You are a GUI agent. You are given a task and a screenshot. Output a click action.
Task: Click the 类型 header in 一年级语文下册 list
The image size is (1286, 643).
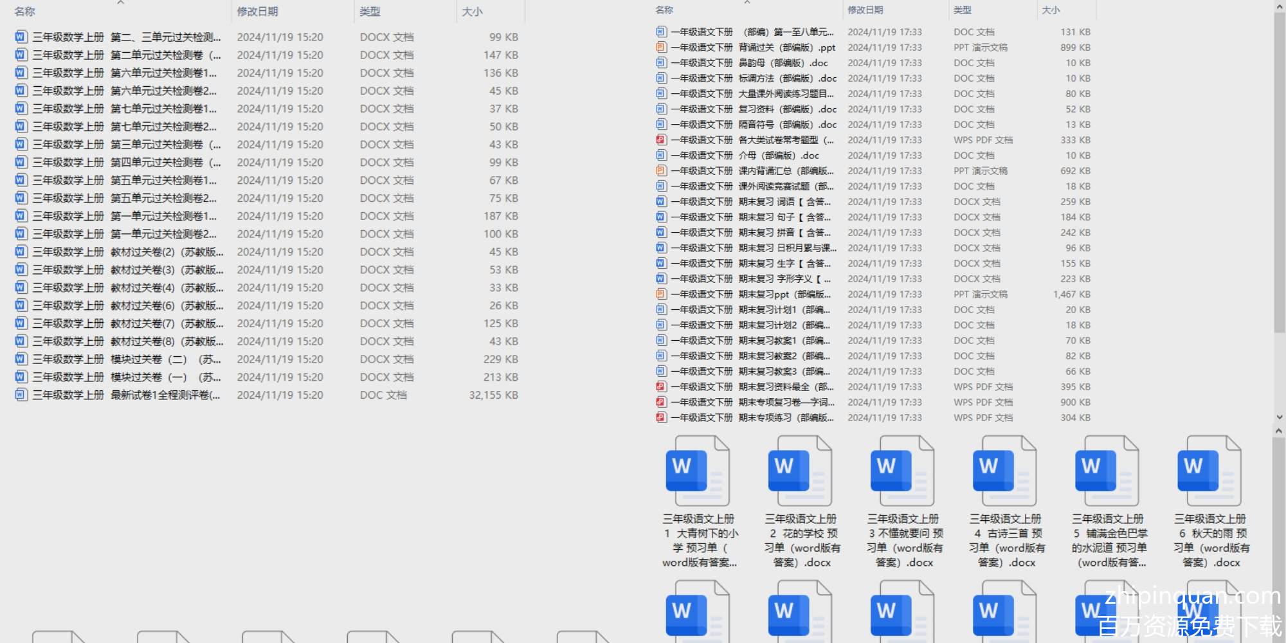coord(963,10)
